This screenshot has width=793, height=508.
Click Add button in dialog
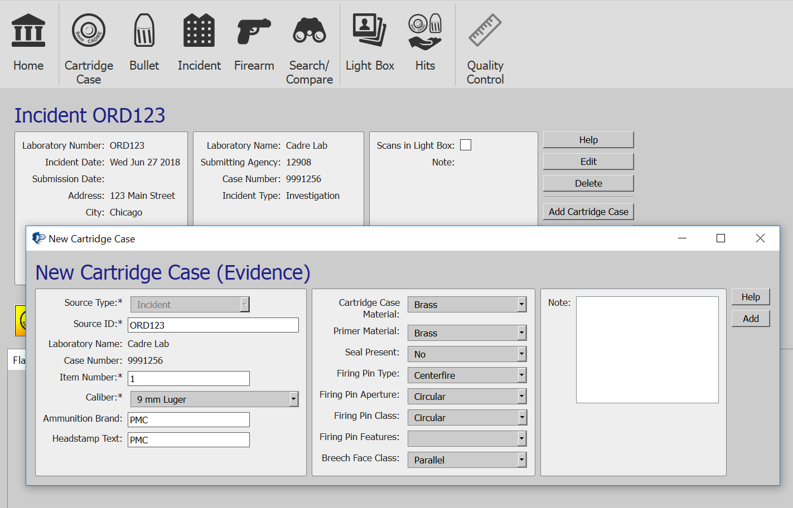point(751,319)
